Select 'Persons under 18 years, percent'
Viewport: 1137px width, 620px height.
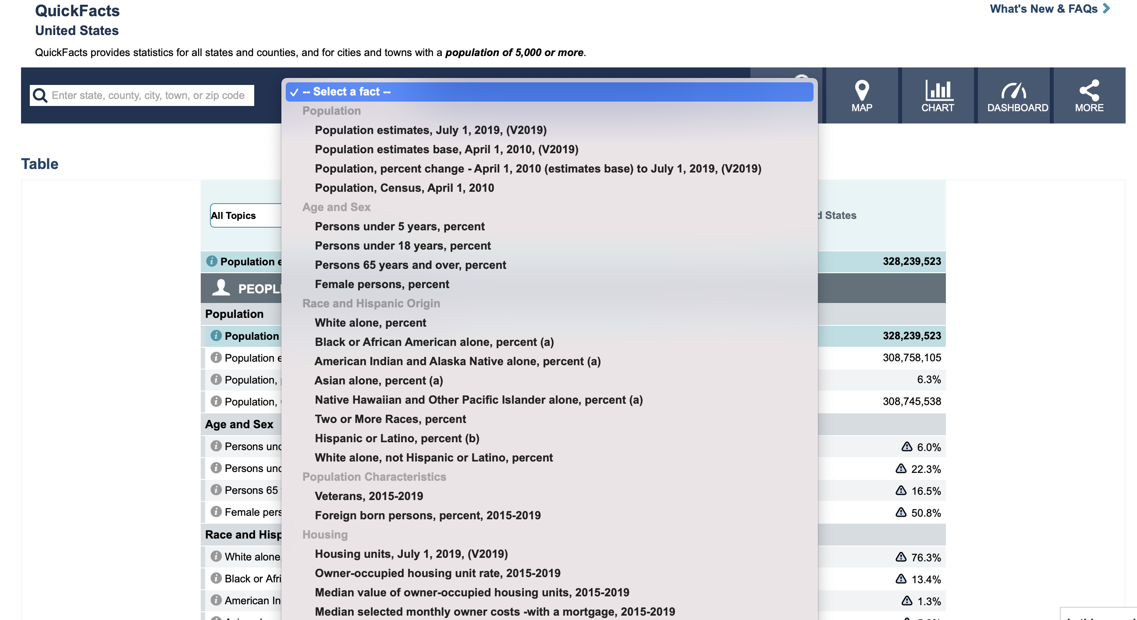(402, 246)
